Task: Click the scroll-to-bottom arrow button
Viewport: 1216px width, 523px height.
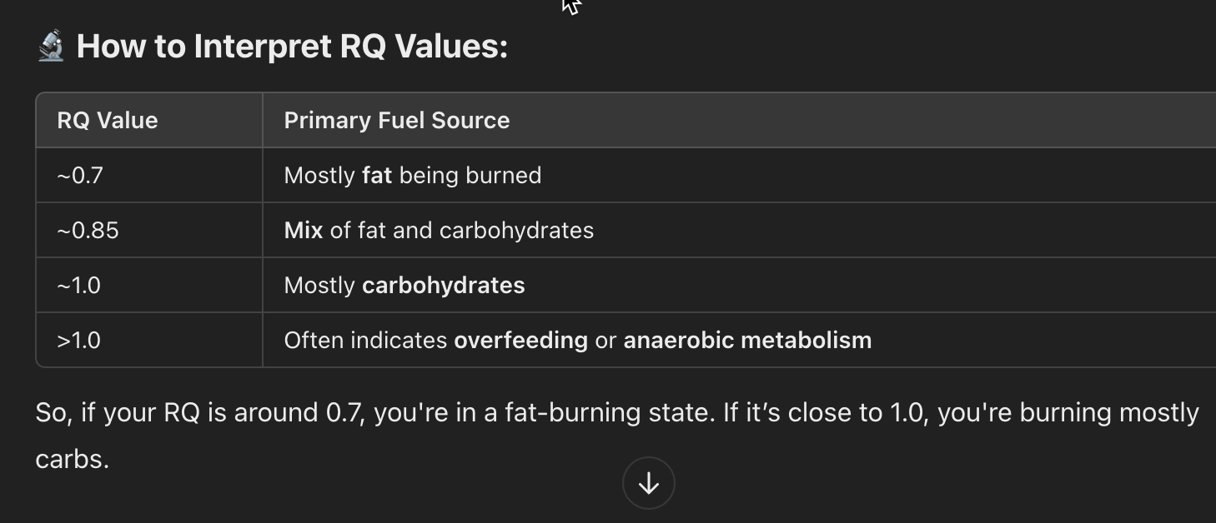Action: 648,483
